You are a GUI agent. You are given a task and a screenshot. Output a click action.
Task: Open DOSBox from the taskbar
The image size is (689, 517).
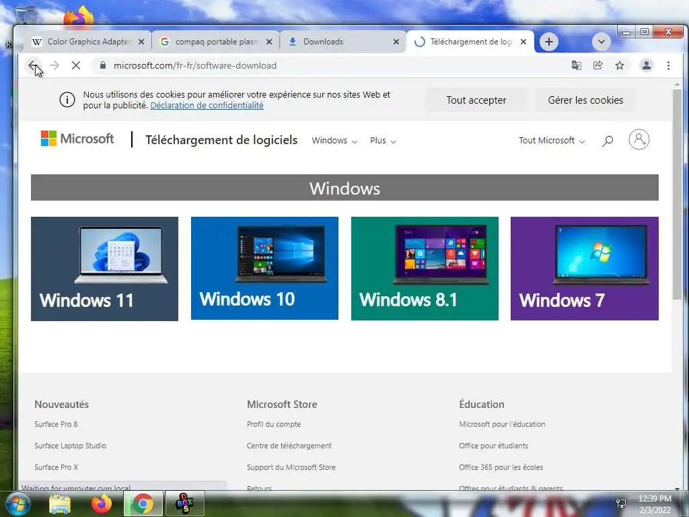[x=184, y=504]
